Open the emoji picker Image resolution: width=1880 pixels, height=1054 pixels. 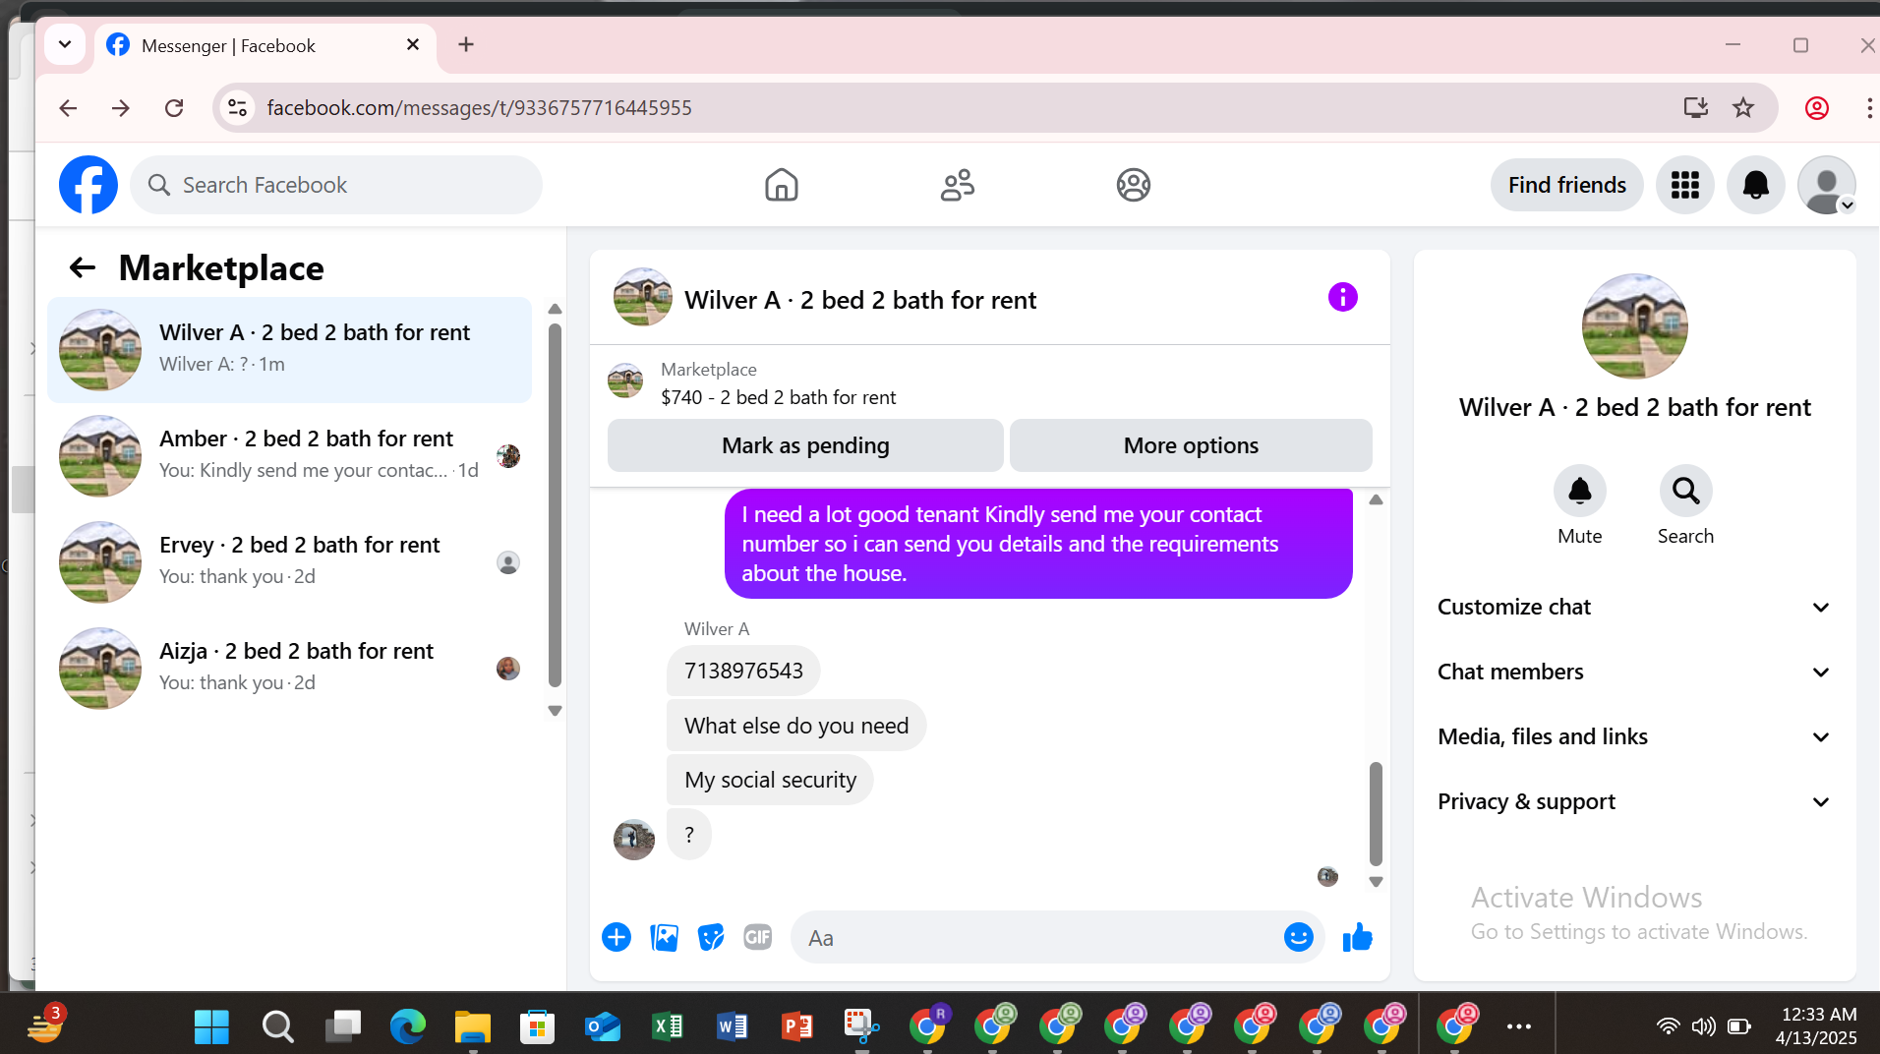1299,937
